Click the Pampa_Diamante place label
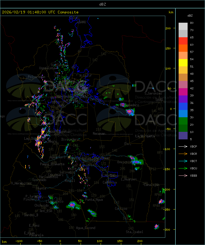The image size is (205, 245). tap(52, 164)
